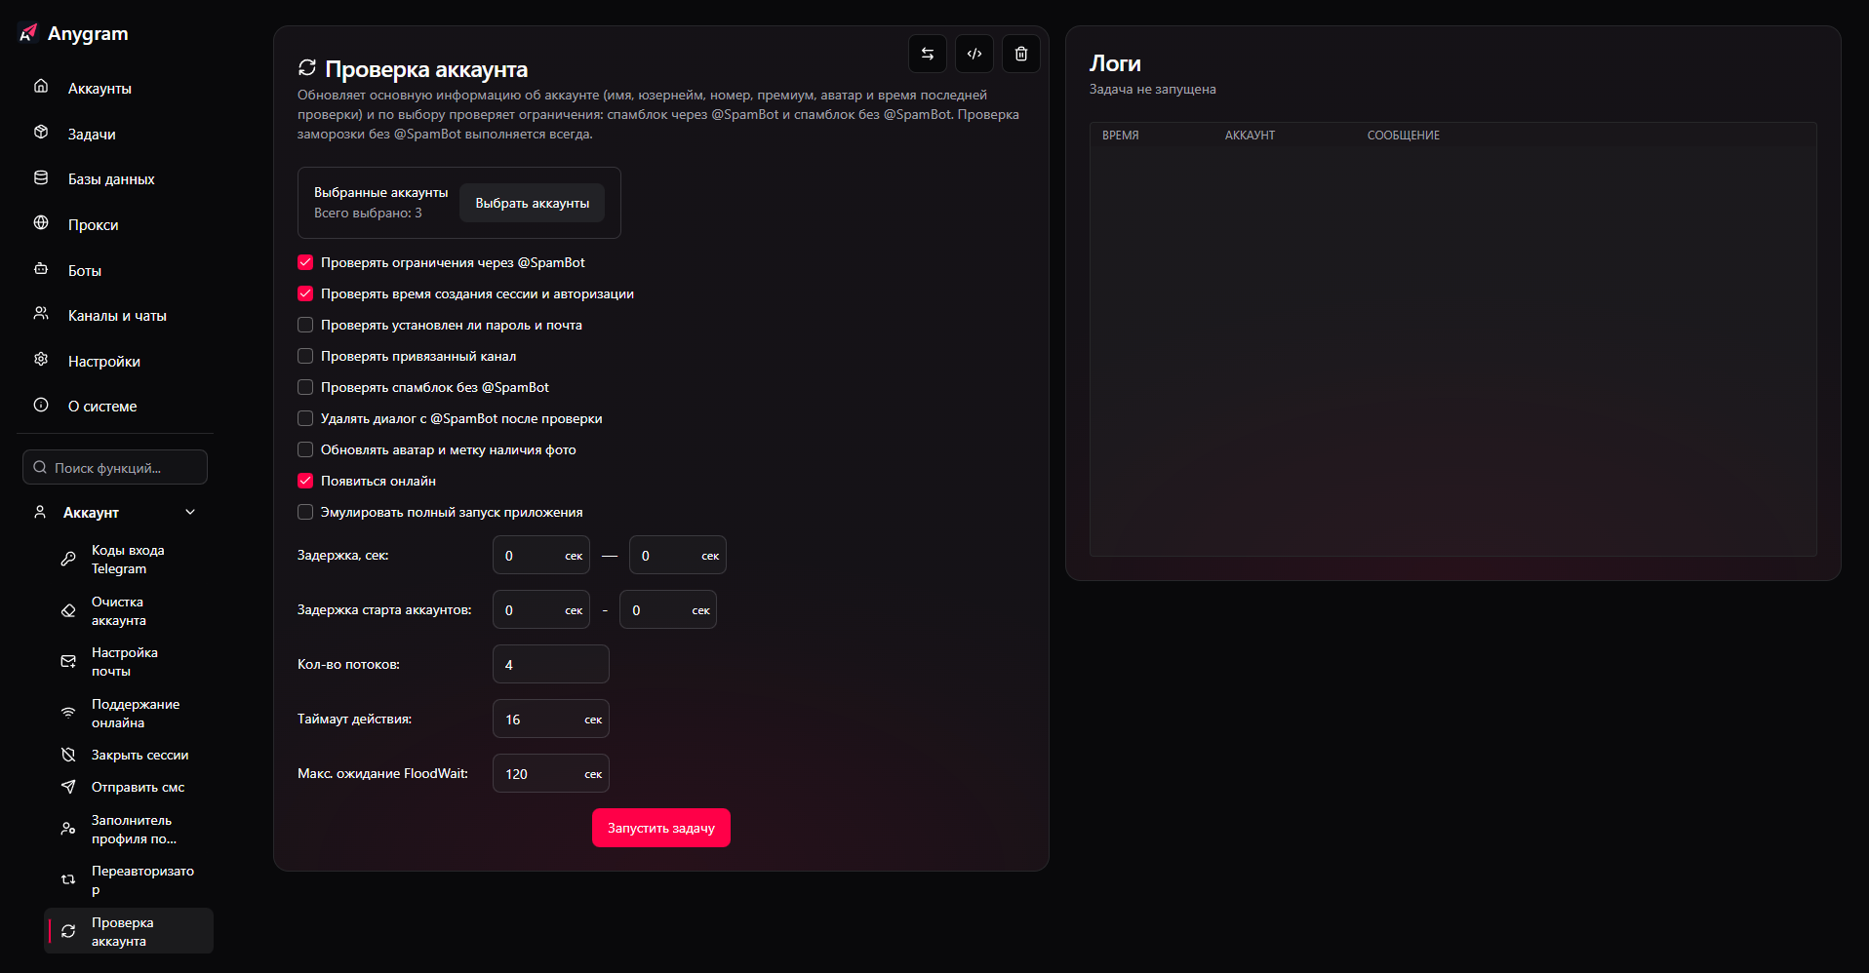Click the swap arrows button in panel header
The image size is (1869, 973).
tap(928, 54)
